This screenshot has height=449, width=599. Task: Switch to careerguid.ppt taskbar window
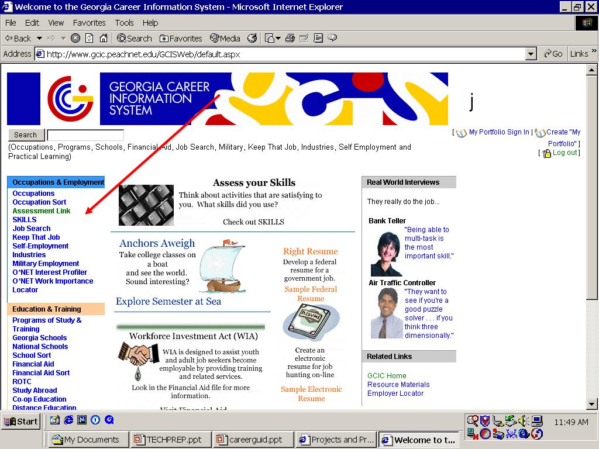(x=253, y=440)
